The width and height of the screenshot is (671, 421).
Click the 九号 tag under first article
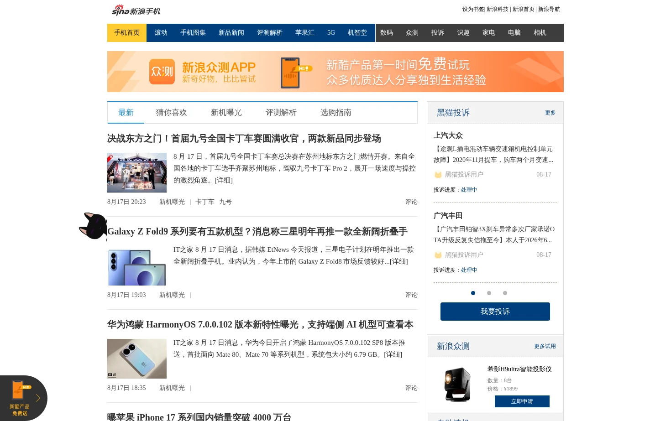[225, 202]
